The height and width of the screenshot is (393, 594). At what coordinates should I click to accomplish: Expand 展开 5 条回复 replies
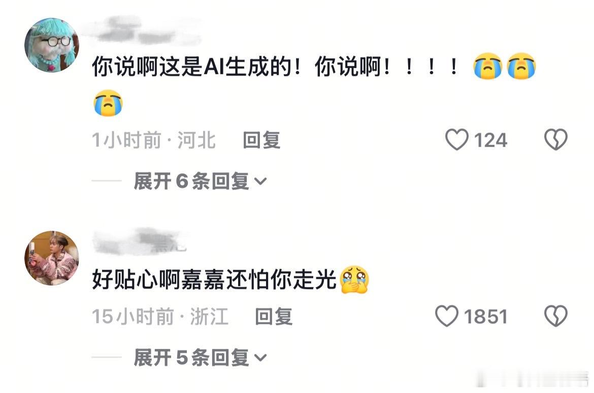click(x=200, y=357)
